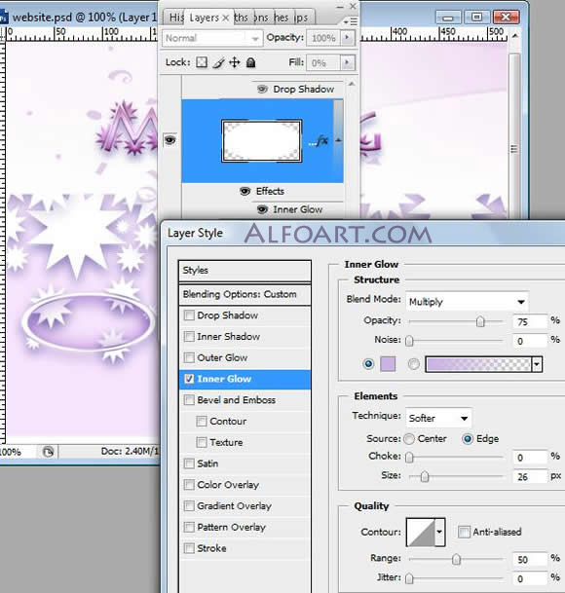The height and width of the screenshot is (593, 565).
Task: Click the Inner Glow Opacity slider handle
Action: coord(480,321)
